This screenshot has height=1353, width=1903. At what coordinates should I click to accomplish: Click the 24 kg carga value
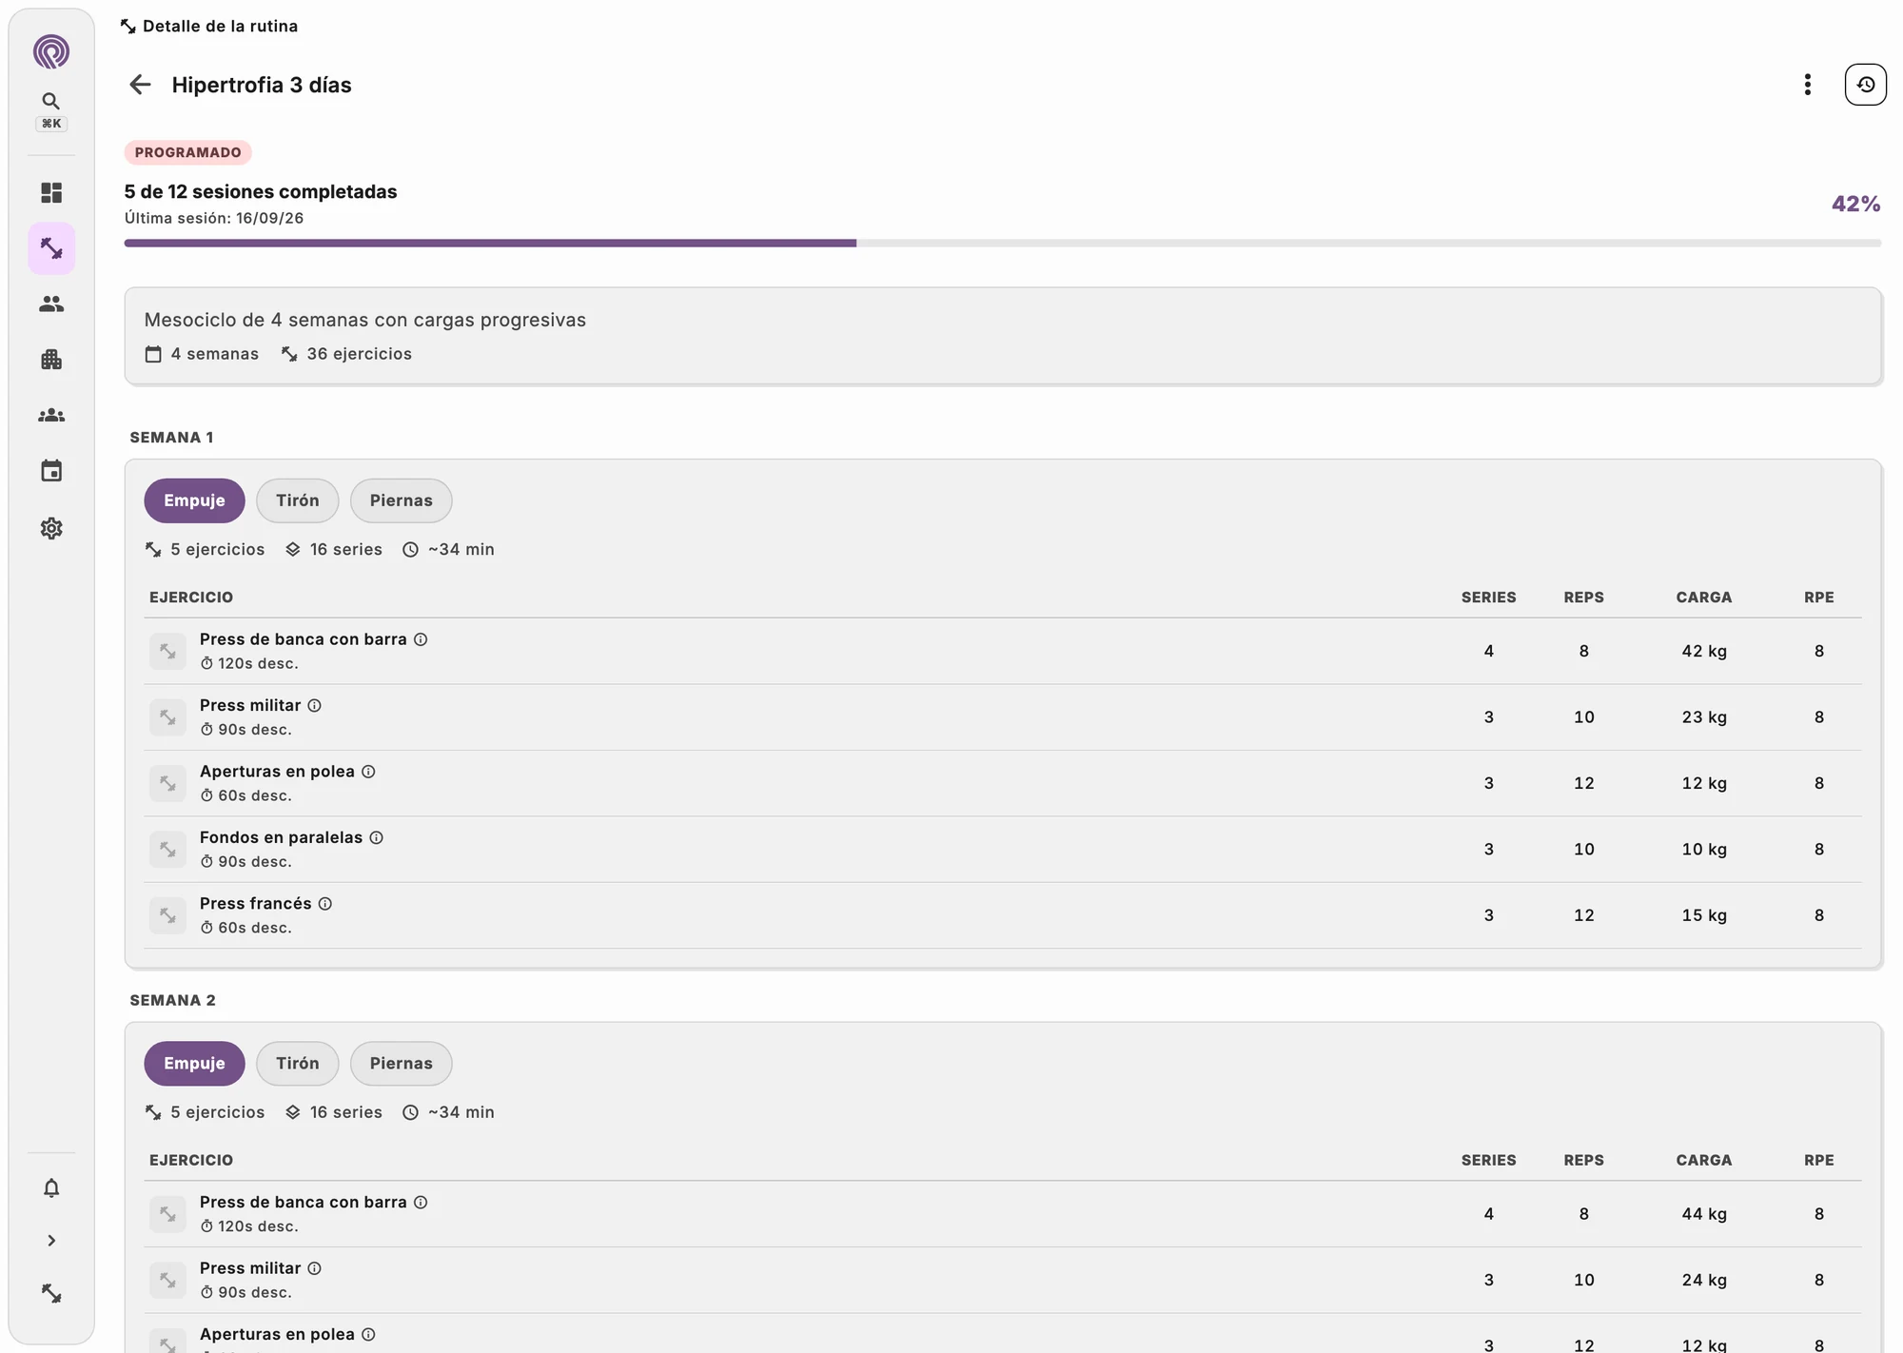[x=1703, y=1281]
